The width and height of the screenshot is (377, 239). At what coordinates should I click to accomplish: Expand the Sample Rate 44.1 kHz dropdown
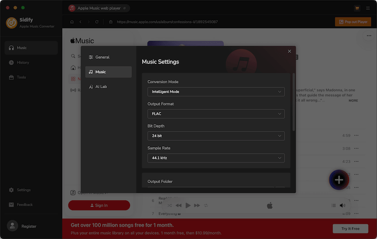216,158
